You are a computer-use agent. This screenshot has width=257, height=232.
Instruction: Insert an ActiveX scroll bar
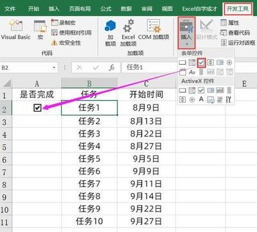tap(229, 90)
